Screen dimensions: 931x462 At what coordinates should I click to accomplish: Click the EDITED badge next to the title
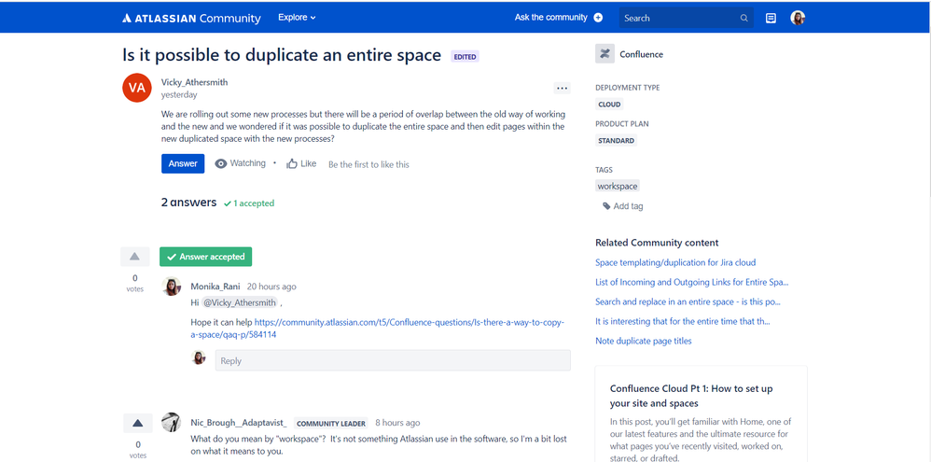pos(465,57)
